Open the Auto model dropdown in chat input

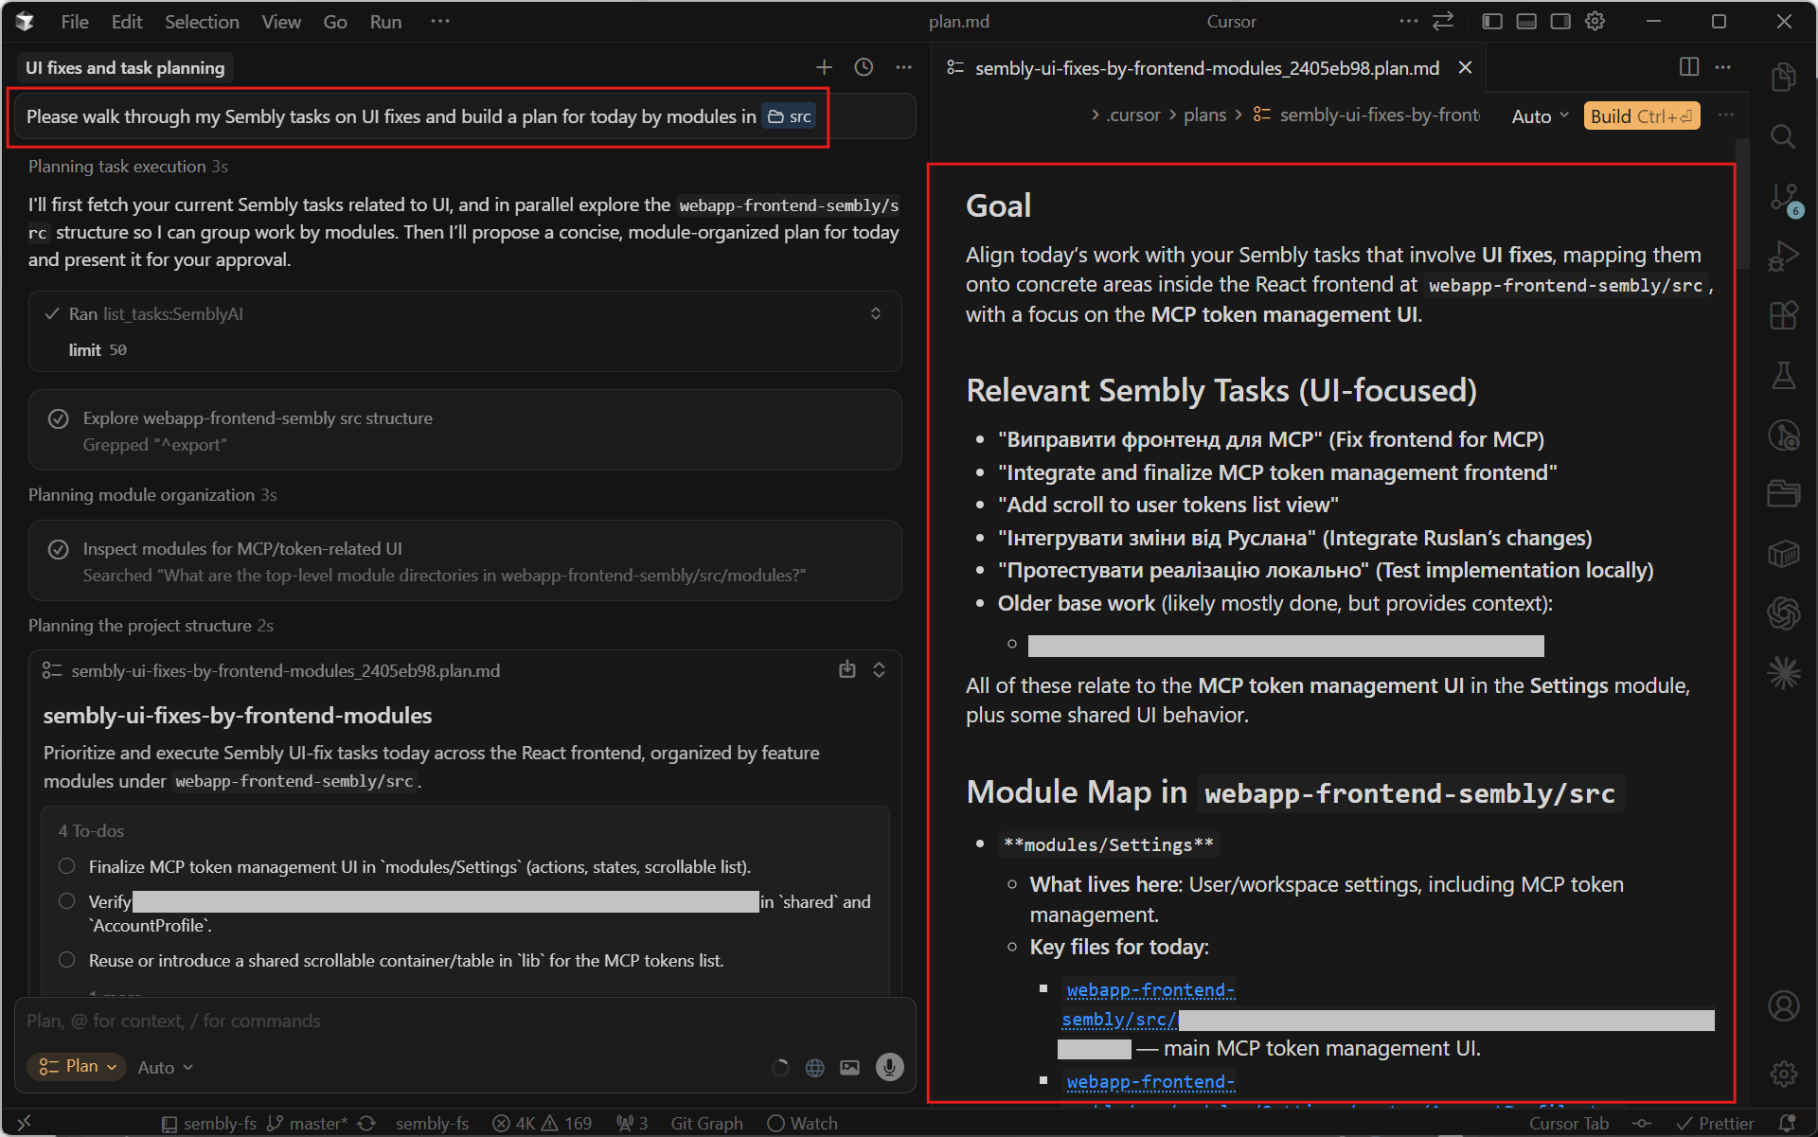[x=165, y=1067]
